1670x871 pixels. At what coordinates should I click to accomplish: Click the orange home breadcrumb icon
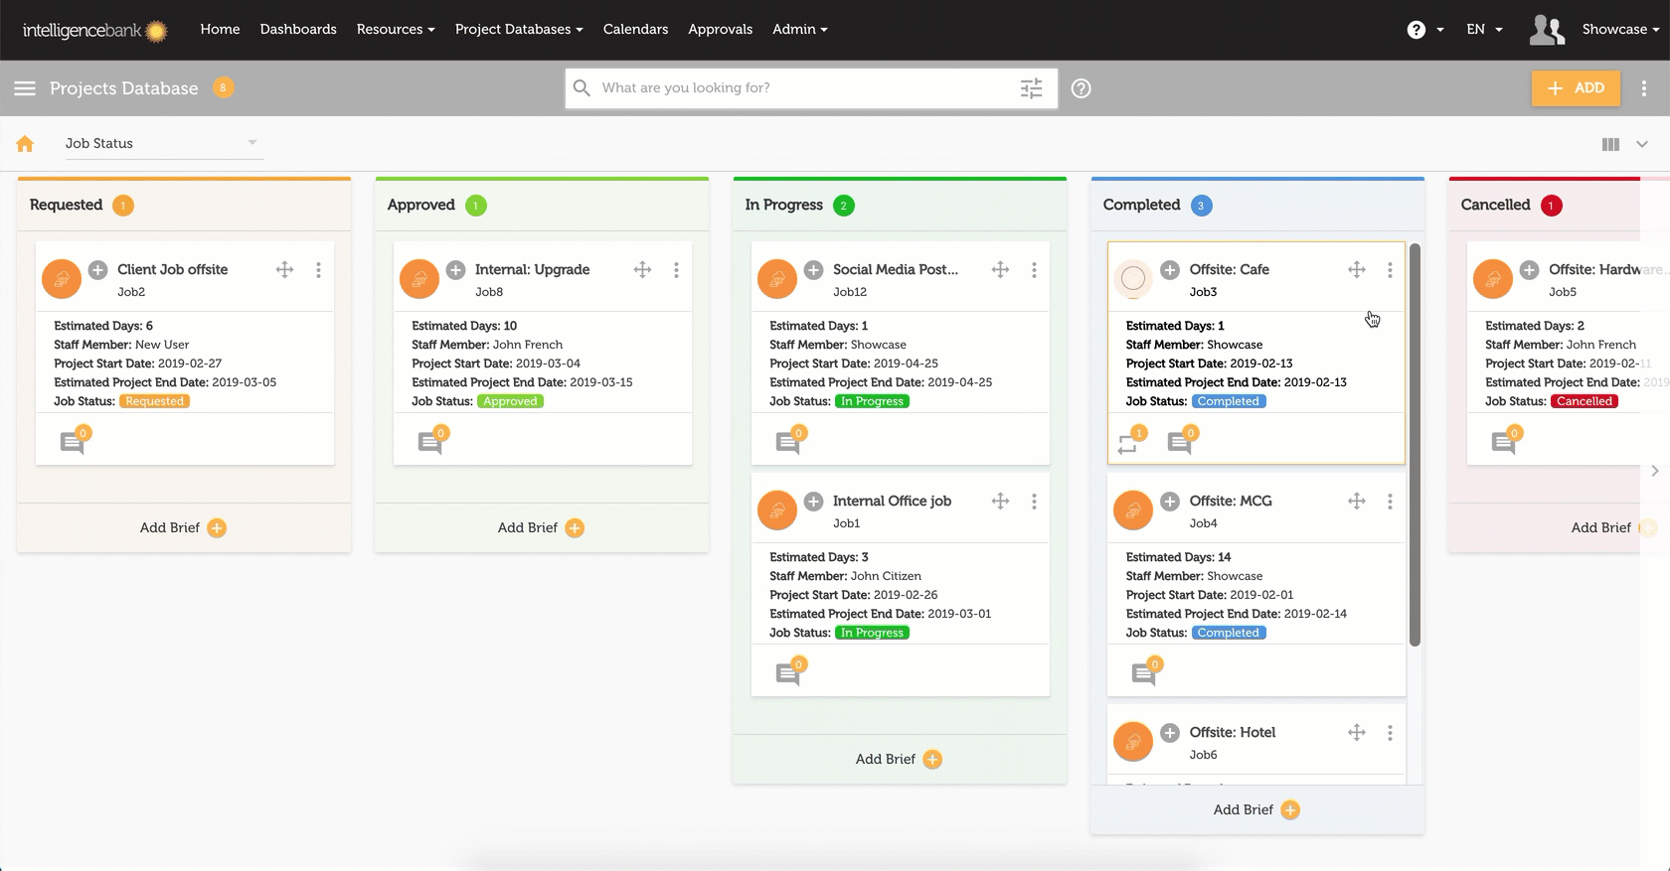point(25,144)
